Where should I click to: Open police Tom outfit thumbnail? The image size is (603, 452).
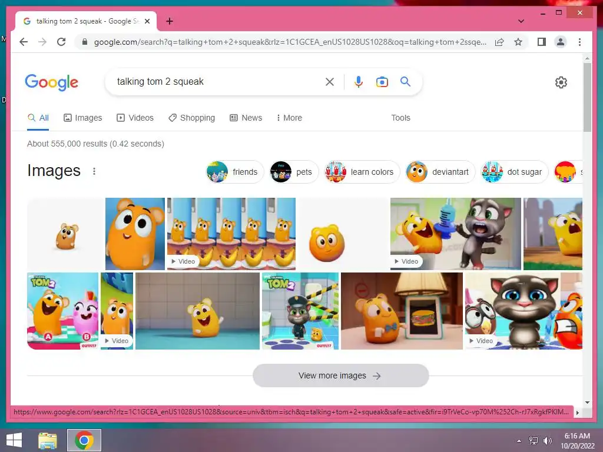(x=300, y=311)
